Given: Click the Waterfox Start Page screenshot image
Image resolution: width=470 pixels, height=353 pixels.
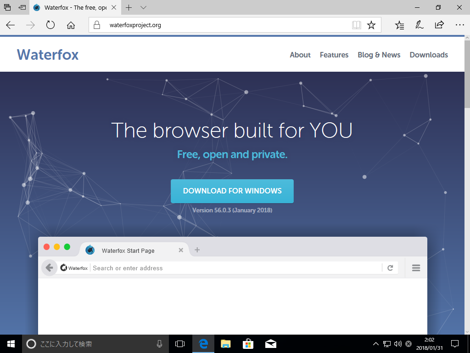Looking at the screenshot, I should tap(233, 285).
